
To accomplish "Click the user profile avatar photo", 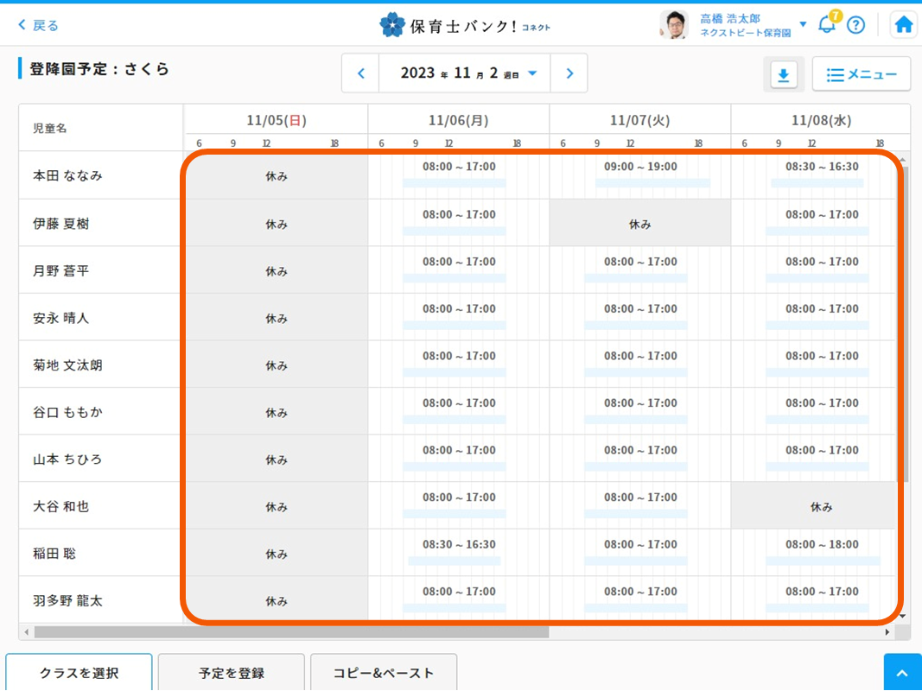I will pyautogui.click(x=674, y=25).
